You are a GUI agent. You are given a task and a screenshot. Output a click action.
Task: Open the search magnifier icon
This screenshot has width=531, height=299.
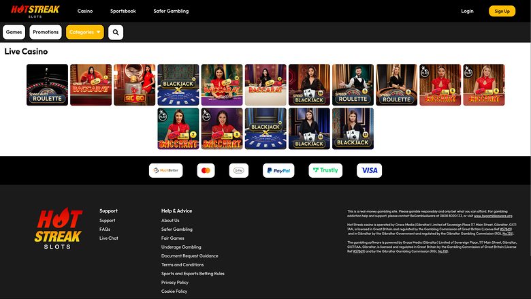point(116,32)
